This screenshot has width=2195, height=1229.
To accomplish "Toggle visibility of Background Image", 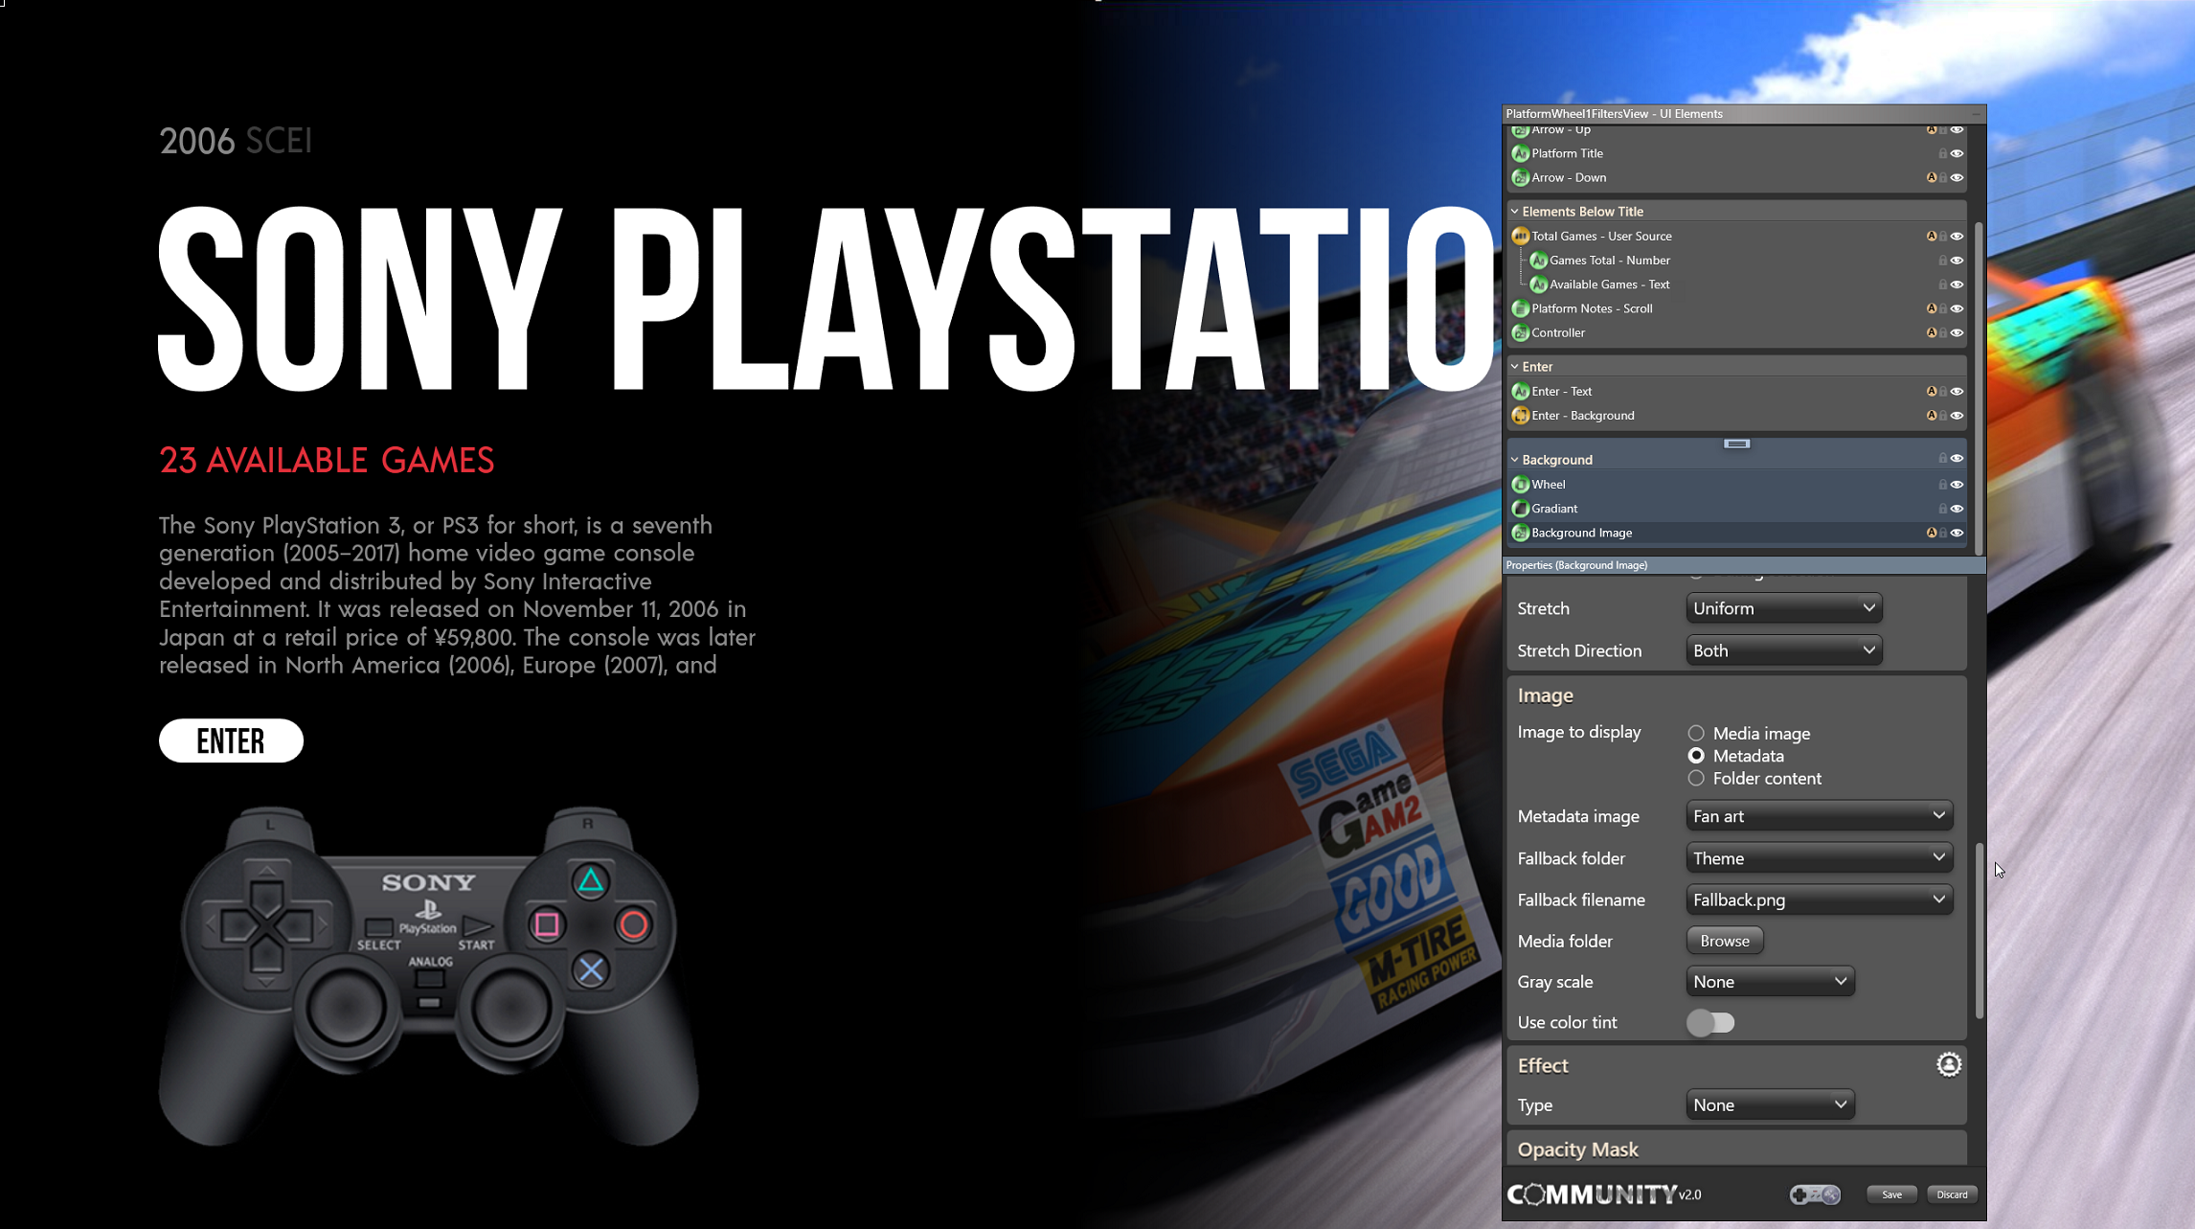I will pos(1957,533).
